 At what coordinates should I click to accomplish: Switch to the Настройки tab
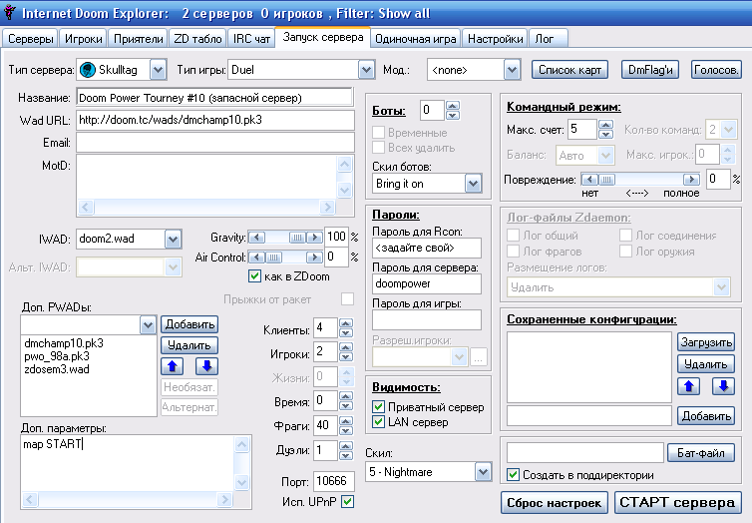pyautogui.click(x=496, y=39)
